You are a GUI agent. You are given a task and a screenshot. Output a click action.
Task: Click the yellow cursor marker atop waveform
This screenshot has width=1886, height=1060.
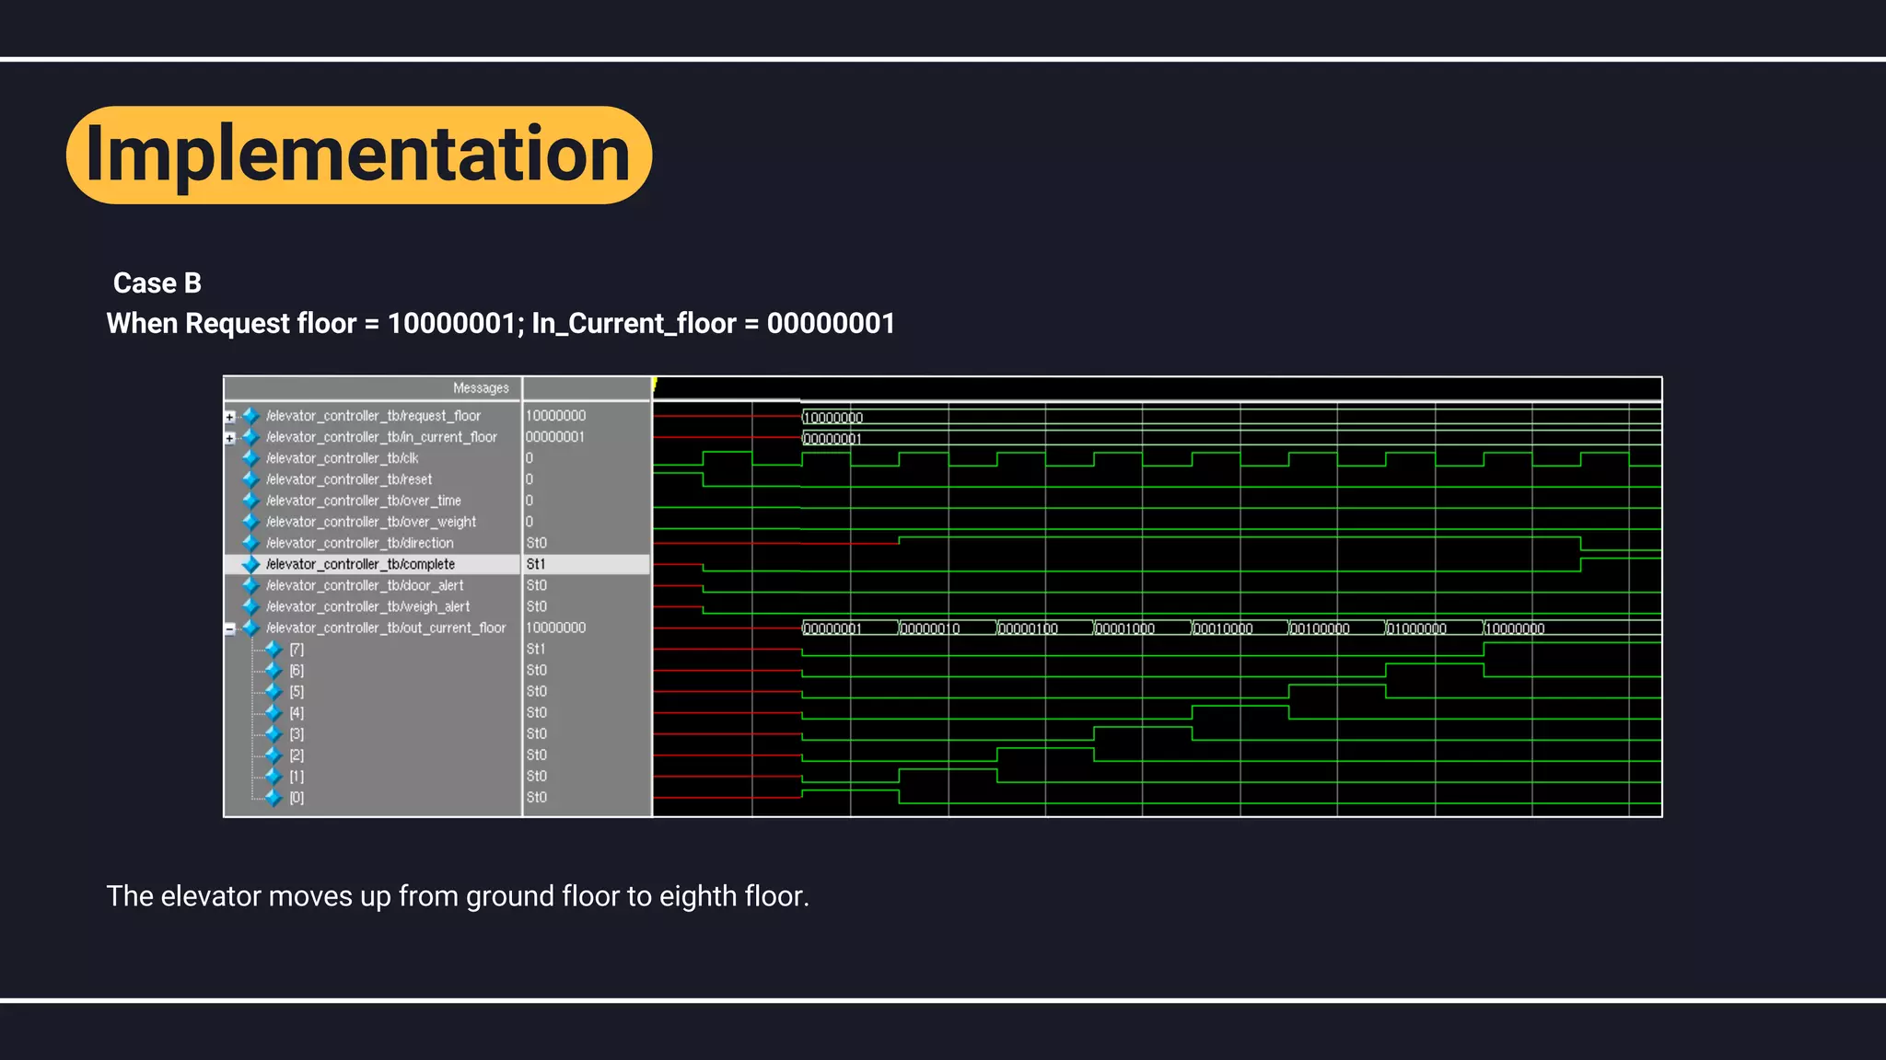(655, 384)
